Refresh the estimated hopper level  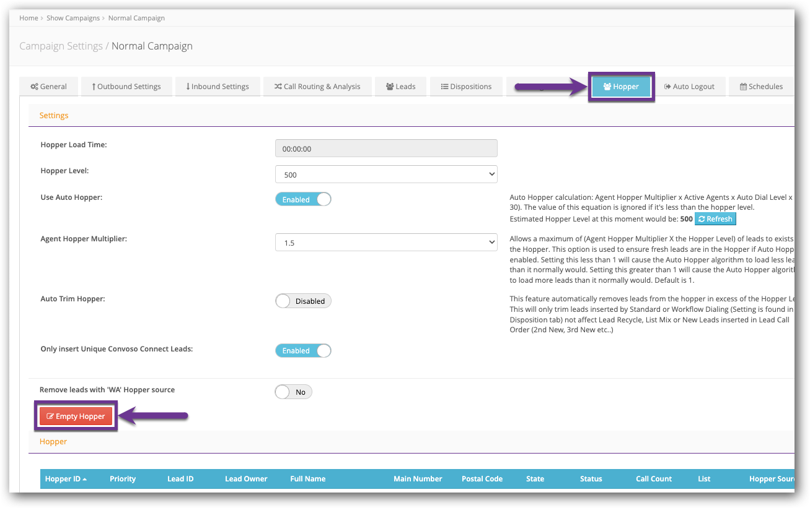click(715, 219)
